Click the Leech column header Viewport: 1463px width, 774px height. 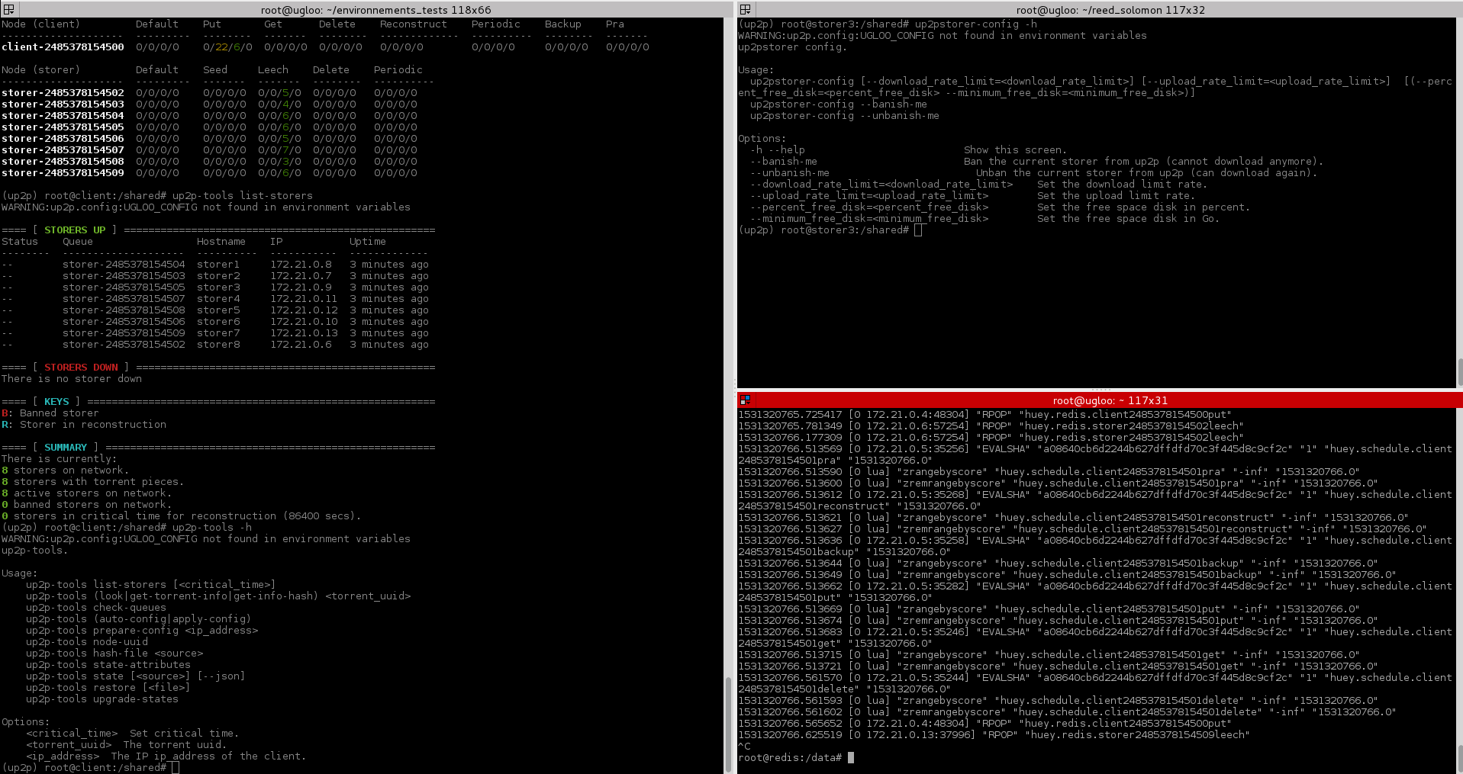[273, 70]
